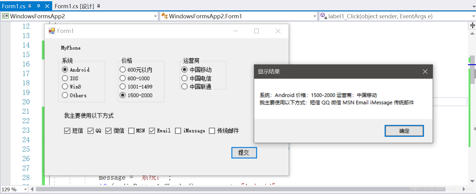Close the 显示结果 dialog with its X icon
The height and width of the screenshot is (194, 476).
(x=425, y=71)
